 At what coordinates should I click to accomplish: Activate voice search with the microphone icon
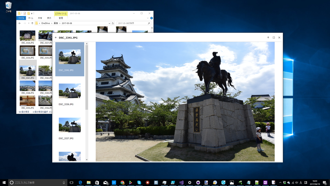[63, 182]
